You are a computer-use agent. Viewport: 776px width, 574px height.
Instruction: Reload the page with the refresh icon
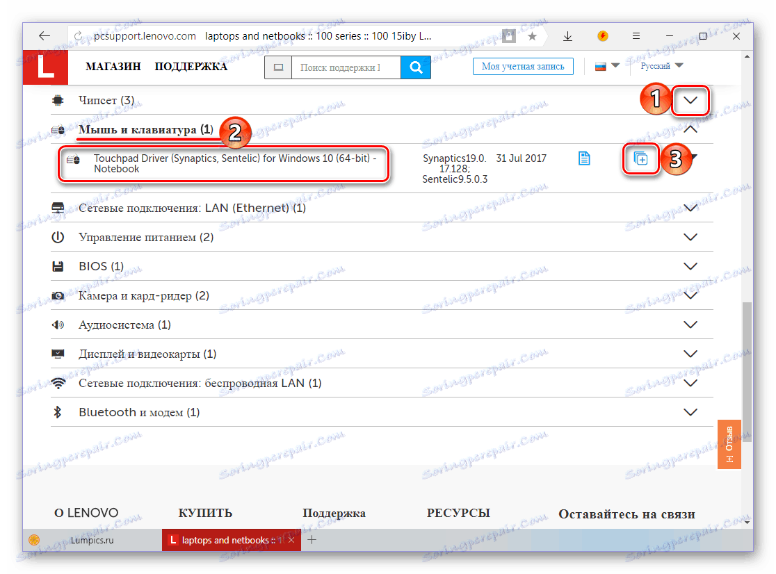[x=78, y=36]
